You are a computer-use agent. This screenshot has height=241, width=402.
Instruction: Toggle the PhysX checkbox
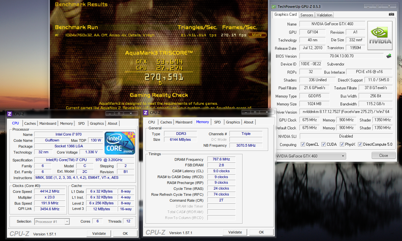click(342, 144)
